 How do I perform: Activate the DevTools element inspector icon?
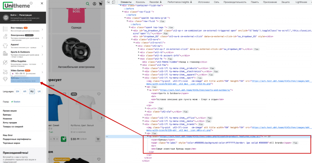pyautogui.click(x=109, y=2)
